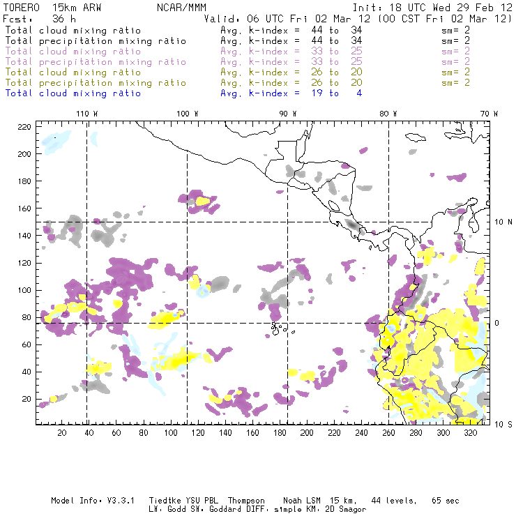Screen dimensions: 516x516
Task: Click purple 'Total cloud mixing ratio' legend line
Action: [x=73, y=52]
